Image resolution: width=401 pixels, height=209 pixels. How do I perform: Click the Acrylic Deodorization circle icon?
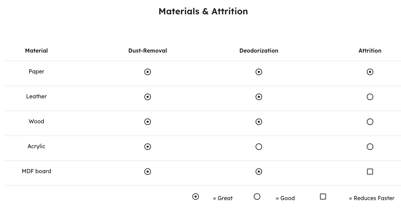point(259,147)
